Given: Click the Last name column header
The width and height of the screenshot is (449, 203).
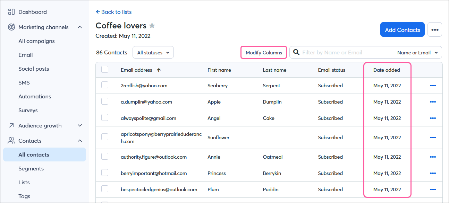Looking at the screenshot, I should pyautogui.click(x=274, y=70).
